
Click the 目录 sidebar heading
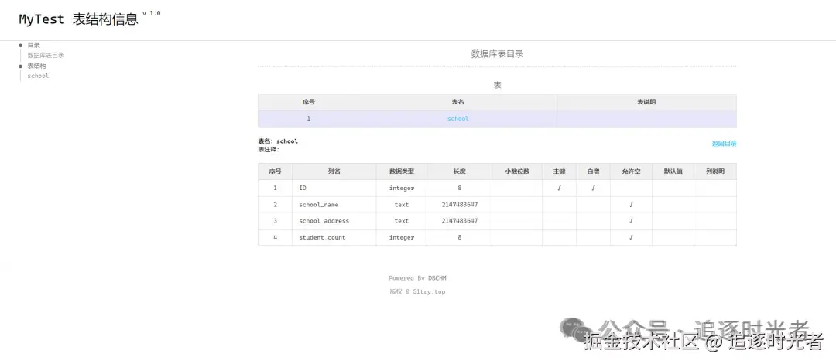(33, 46)
